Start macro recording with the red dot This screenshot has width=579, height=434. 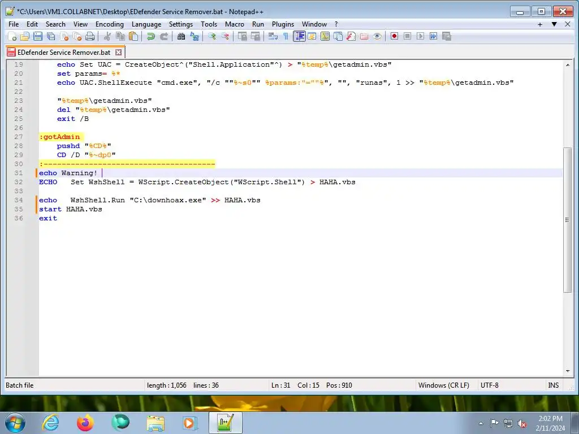click(394, 36)
